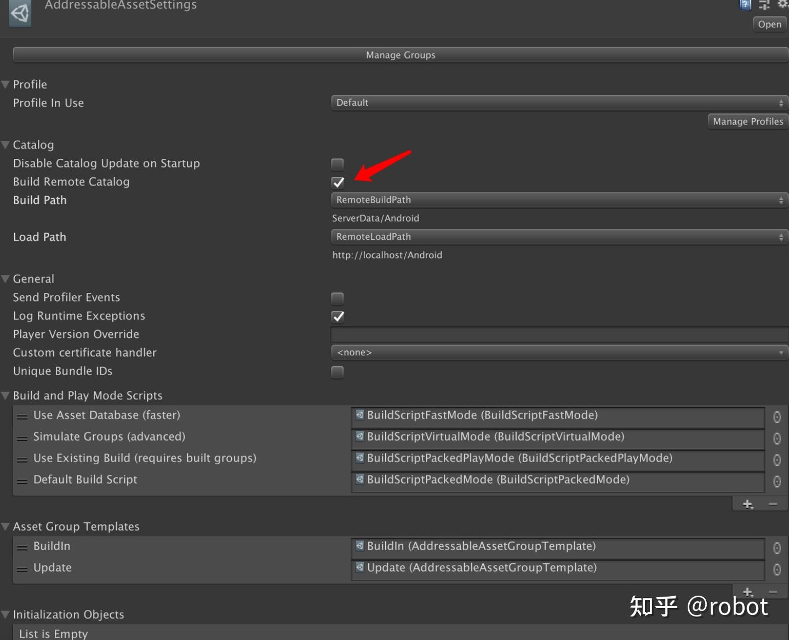Click the Use Existing Build label
This screenshot has height=640, width=789.
(x=145, y=458)
